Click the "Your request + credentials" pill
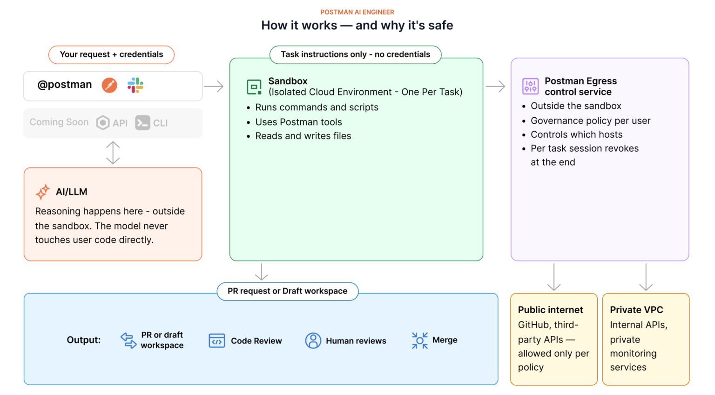This screenshot has height=395, width=715. pyautogui.click(x=111, y=54)
